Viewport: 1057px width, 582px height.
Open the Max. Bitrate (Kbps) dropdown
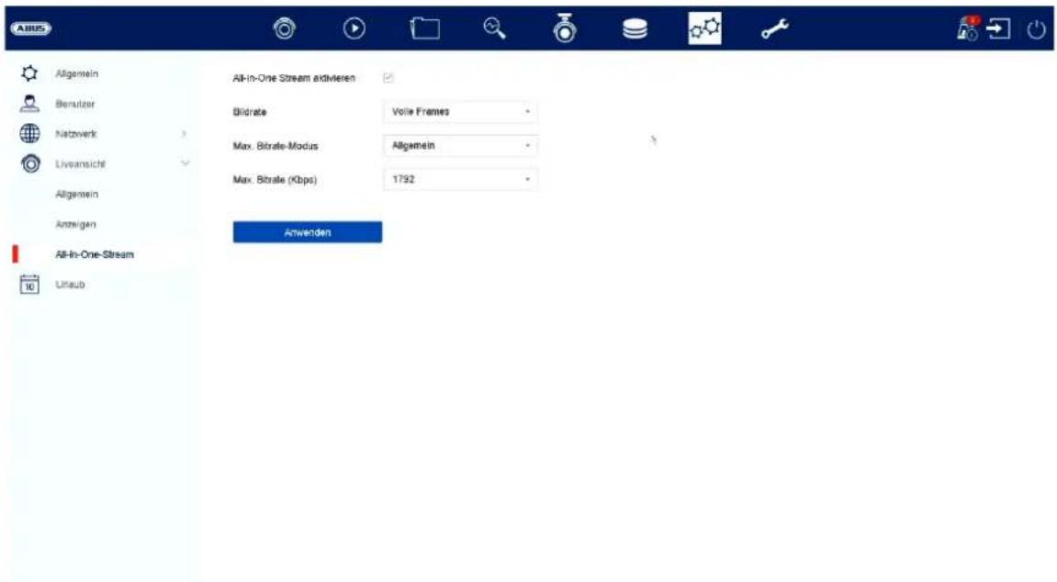pyautogui.click(x=460, y=179)
